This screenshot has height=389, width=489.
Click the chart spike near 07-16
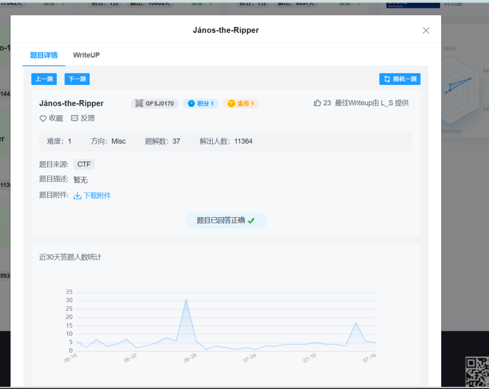(356, 323)
